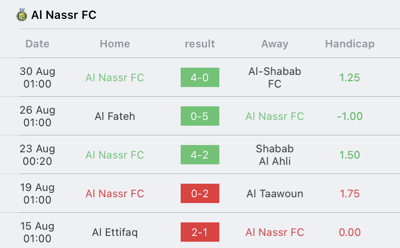400x248 pixels.
Task: Click Al-Shabab FC away team name
Action: pyautogui.click(x=275, y=77)
